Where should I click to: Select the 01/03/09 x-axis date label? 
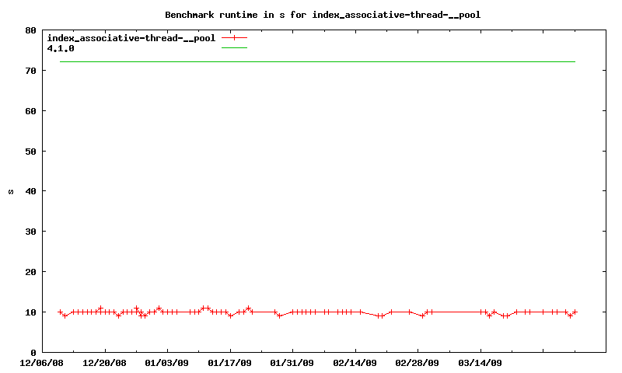(x=167, y=362)
